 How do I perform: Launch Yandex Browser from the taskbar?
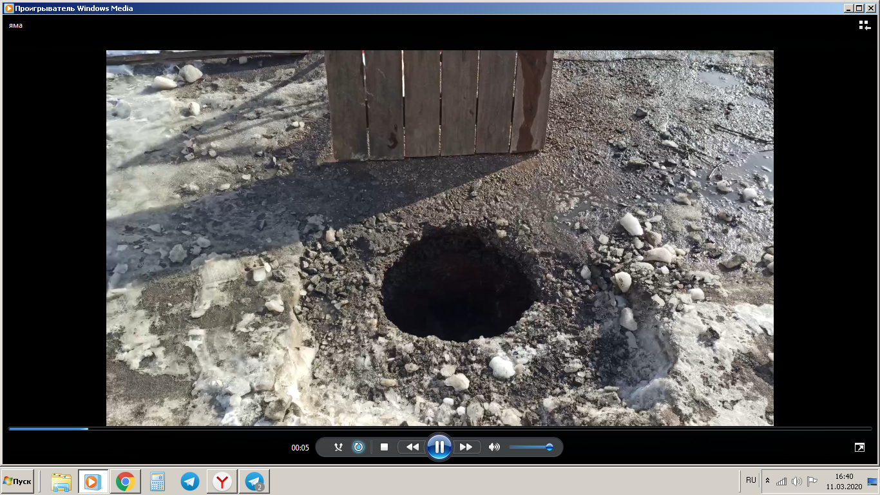tap(222, 481)
